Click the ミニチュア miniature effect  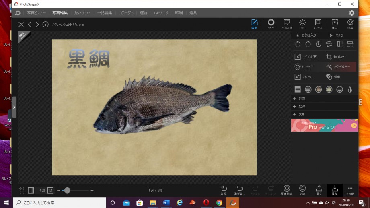[304, 67]
